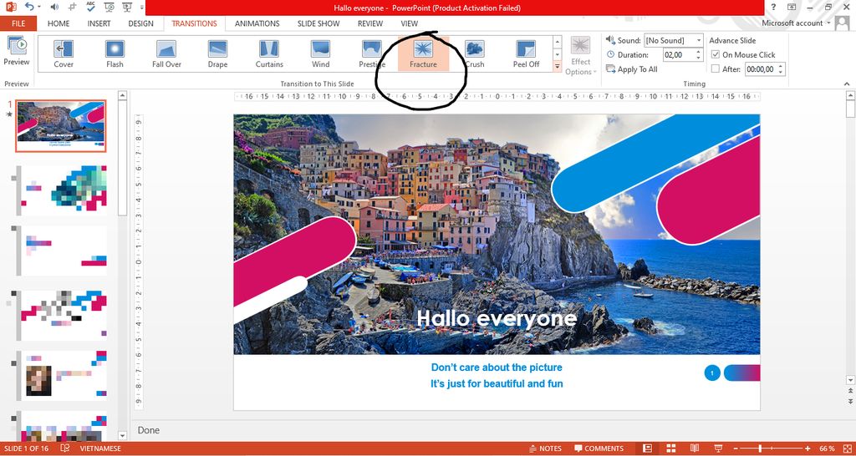Click VIETNAMESE language indicator
The height and width of the screenshot is (456, 856).
coord(100,448)
